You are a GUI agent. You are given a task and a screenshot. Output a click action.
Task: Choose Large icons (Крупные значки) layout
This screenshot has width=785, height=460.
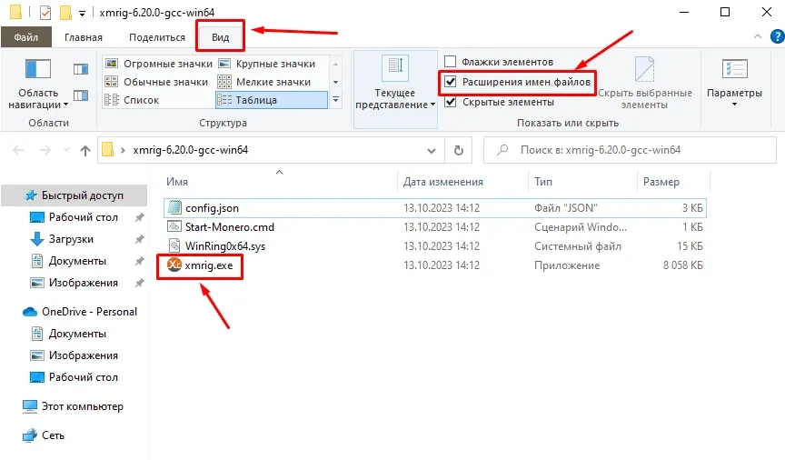tap(268, 64)
